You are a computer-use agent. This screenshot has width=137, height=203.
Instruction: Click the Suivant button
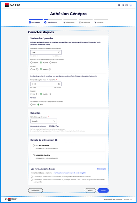click(x=103, y=191)
